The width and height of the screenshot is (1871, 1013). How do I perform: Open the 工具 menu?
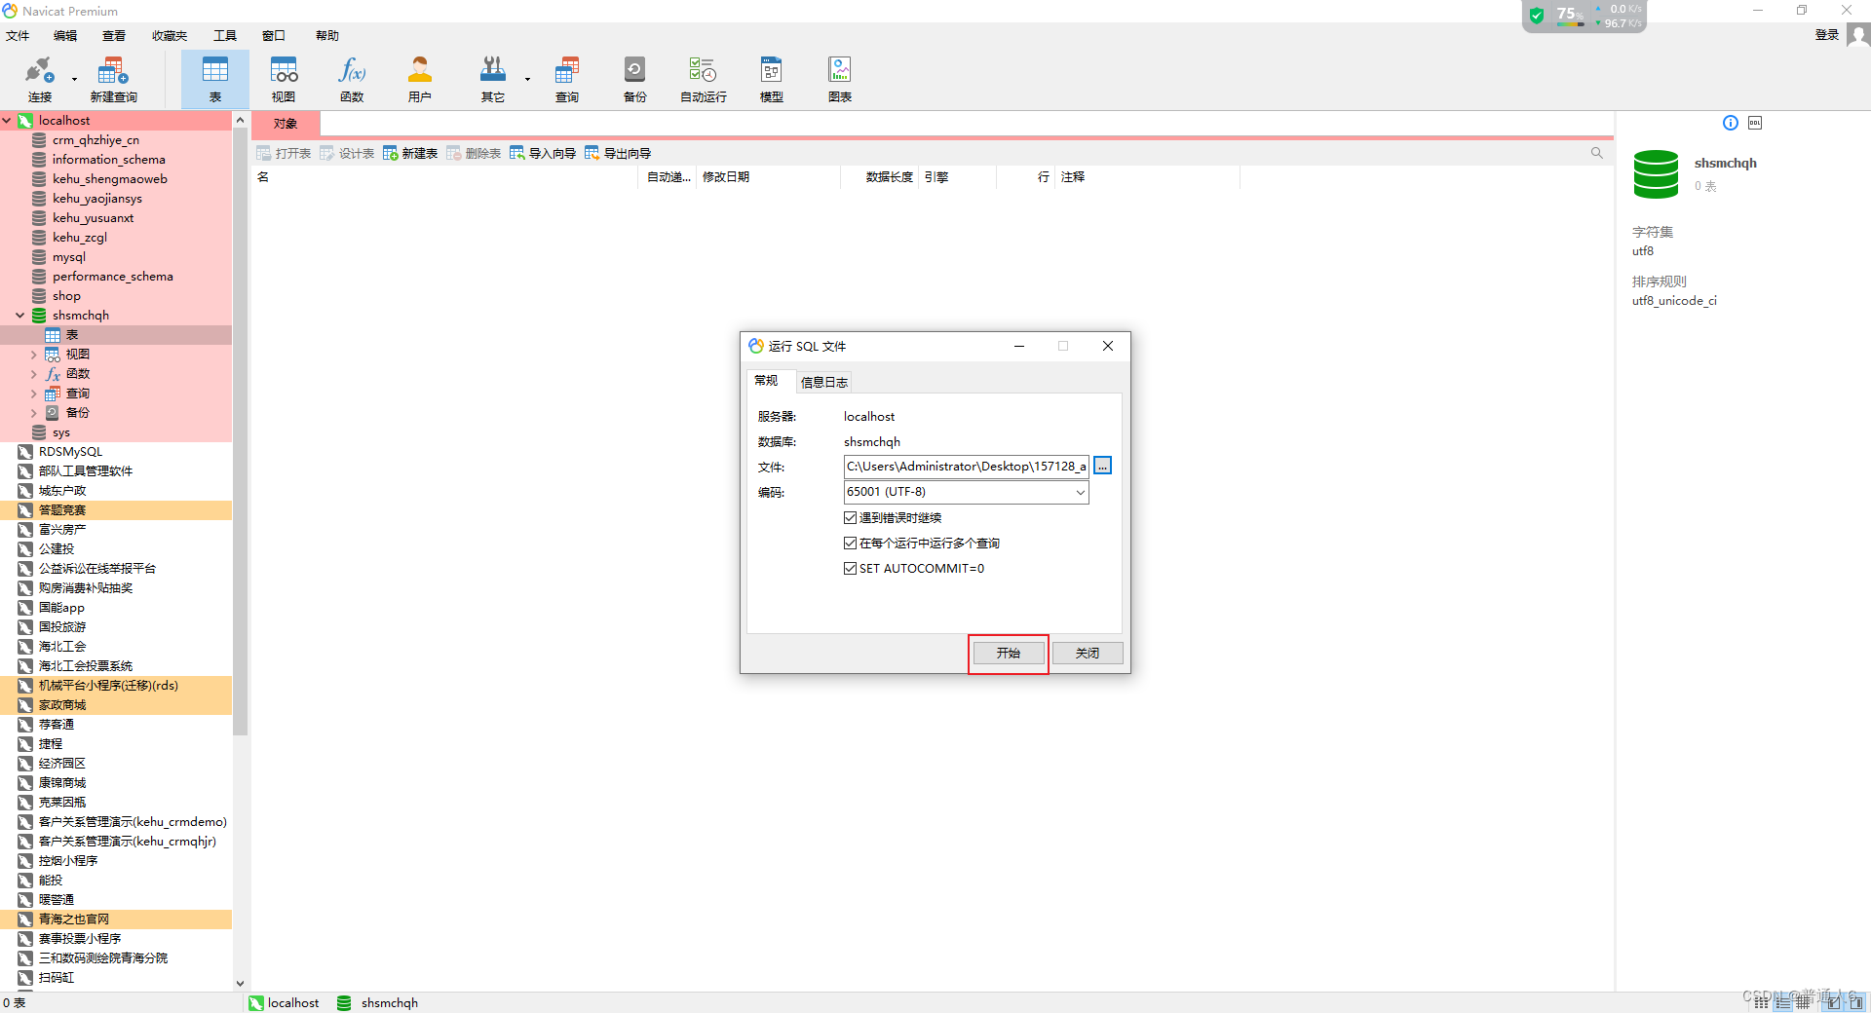click(x=225, y=35)
